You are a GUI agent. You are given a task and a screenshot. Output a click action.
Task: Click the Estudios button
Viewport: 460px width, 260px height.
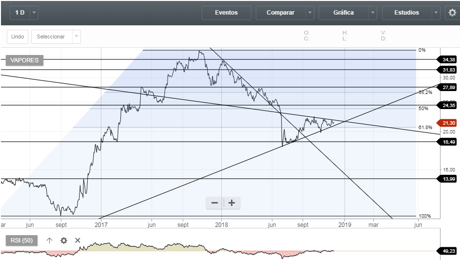pyautogui.click(x=406, y=13)
